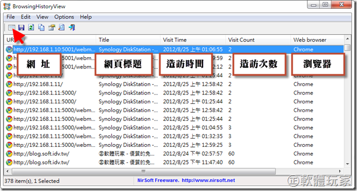Image resolution: width=357 pixels, height=191 pixels.
Task: Click the Chrome icon on the 02:57:57 row
Action: [x=9, y=154]
